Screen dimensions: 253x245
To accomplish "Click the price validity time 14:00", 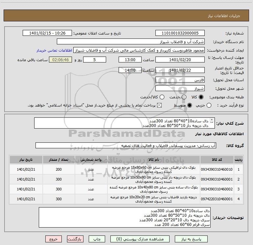I will click(x=130, y=70).
